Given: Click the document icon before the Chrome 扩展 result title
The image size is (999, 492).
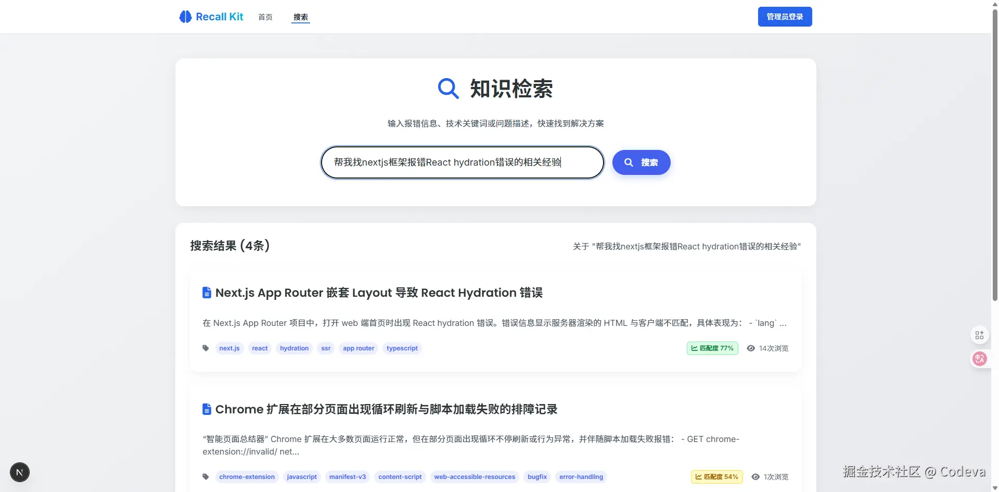Looking at the screenshot, I should click(x=207, y=409).
